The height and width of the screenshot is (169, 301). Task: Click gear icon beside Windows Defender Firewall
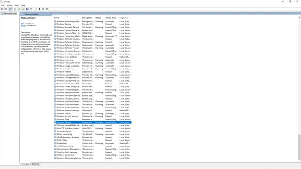tap(55, 48)
